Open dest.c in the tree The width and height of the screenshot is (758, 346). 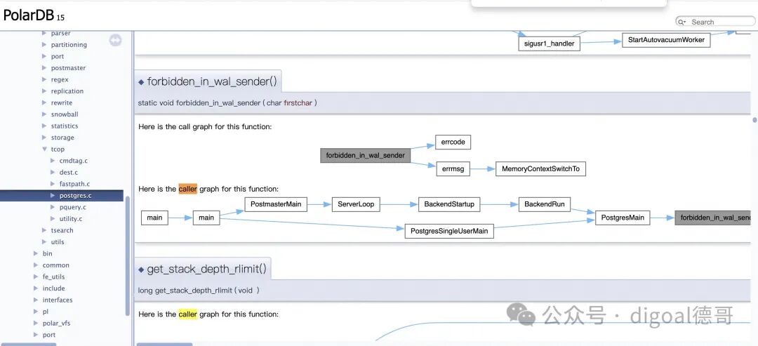[x=68, y=172]
